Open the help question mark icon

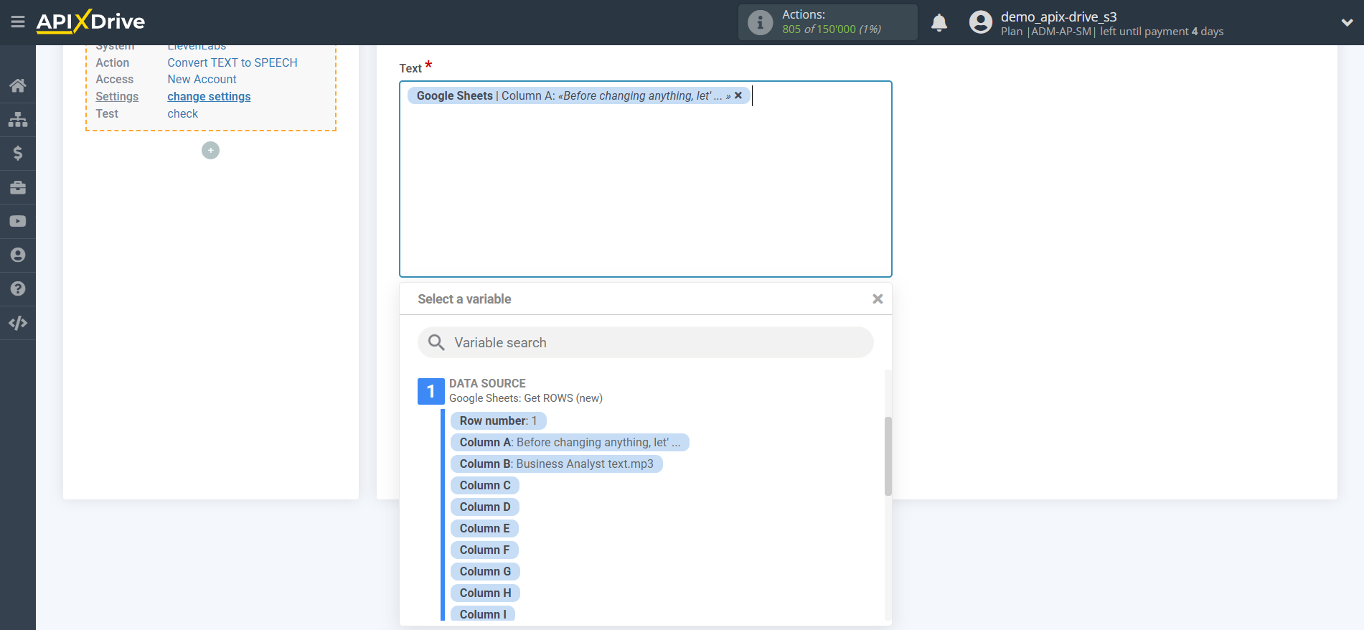pos(18,288)
